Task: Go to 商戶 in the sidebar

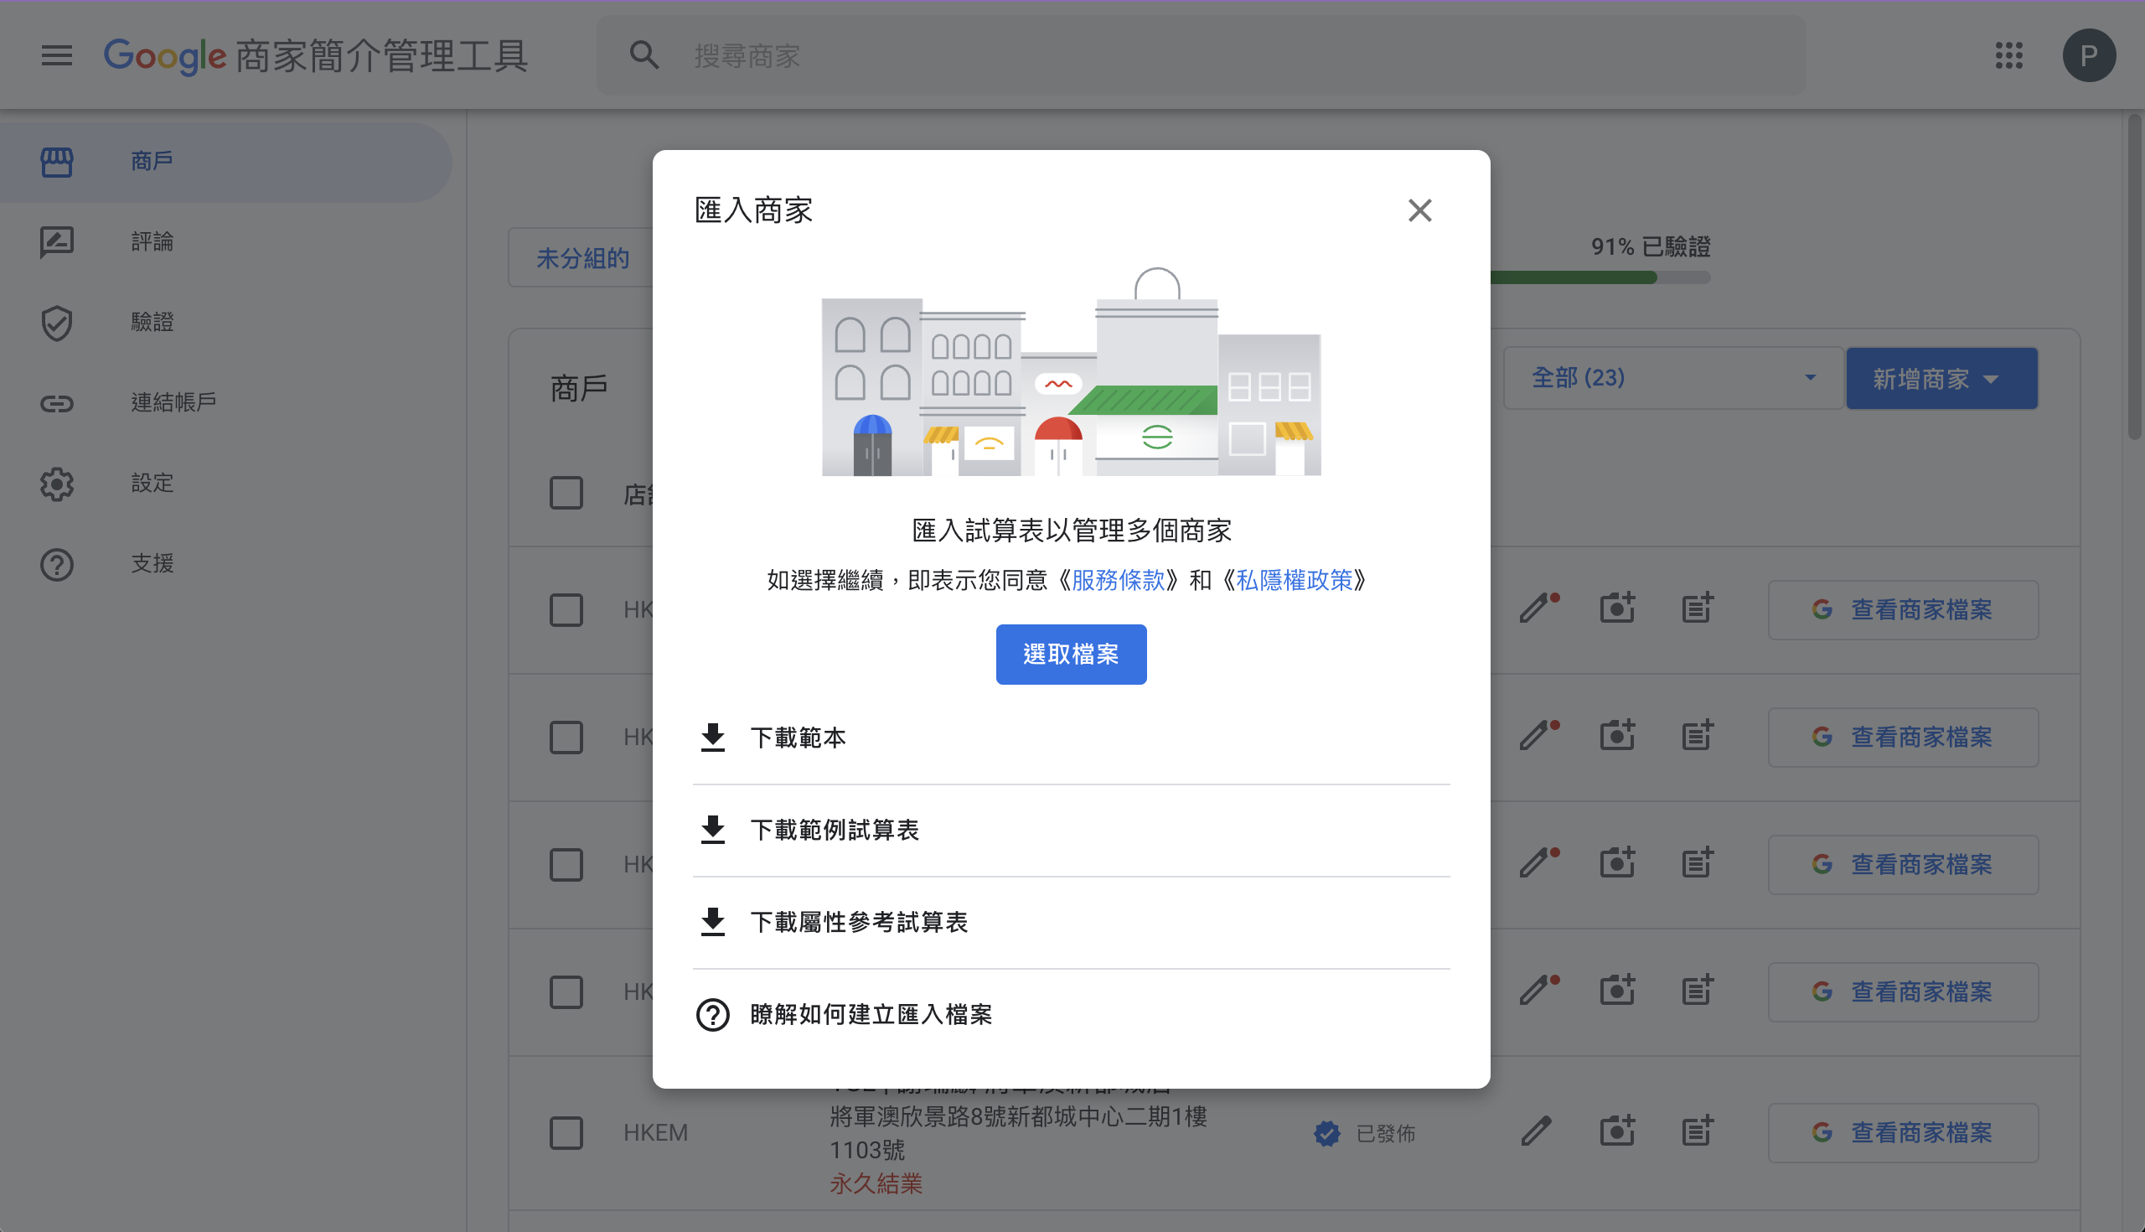Action: (x=226, y=162)
